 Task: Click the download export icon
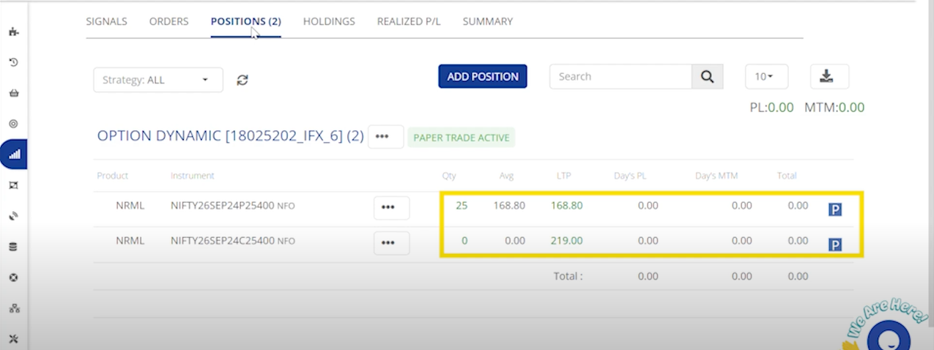[829, 76]
